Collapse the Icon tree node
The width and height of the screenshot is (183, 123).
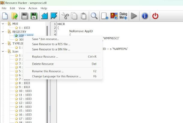tap(3, 51)
